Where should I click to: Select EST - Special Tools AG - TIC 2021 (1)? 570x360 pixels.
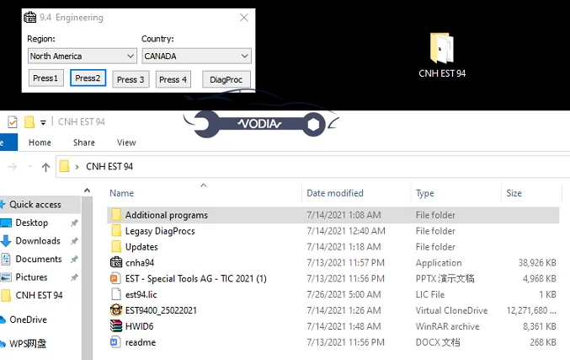(196, 278)
